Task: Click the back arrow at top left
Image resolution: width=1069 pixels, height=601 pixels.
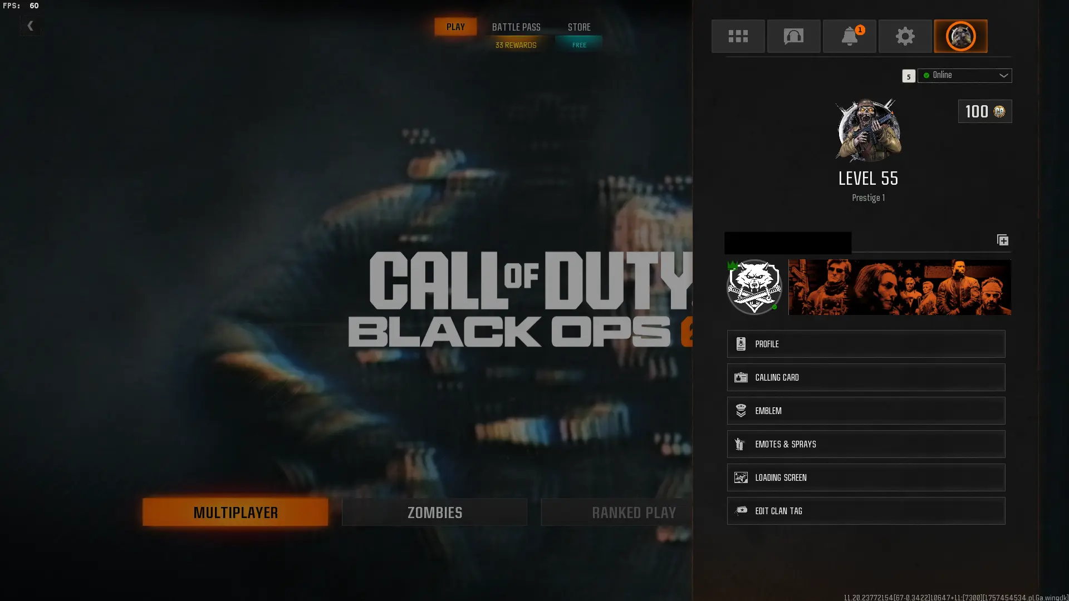Action: (30, 26)
